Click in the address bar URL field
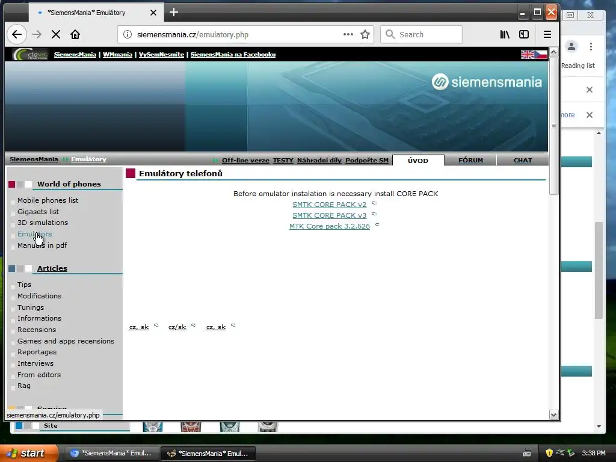616x462 pixels. pos(236,34)
